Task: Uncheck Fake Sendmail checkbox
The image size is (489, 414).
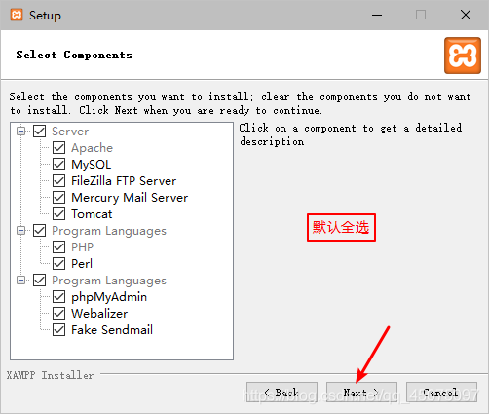Action: (58, 330)
